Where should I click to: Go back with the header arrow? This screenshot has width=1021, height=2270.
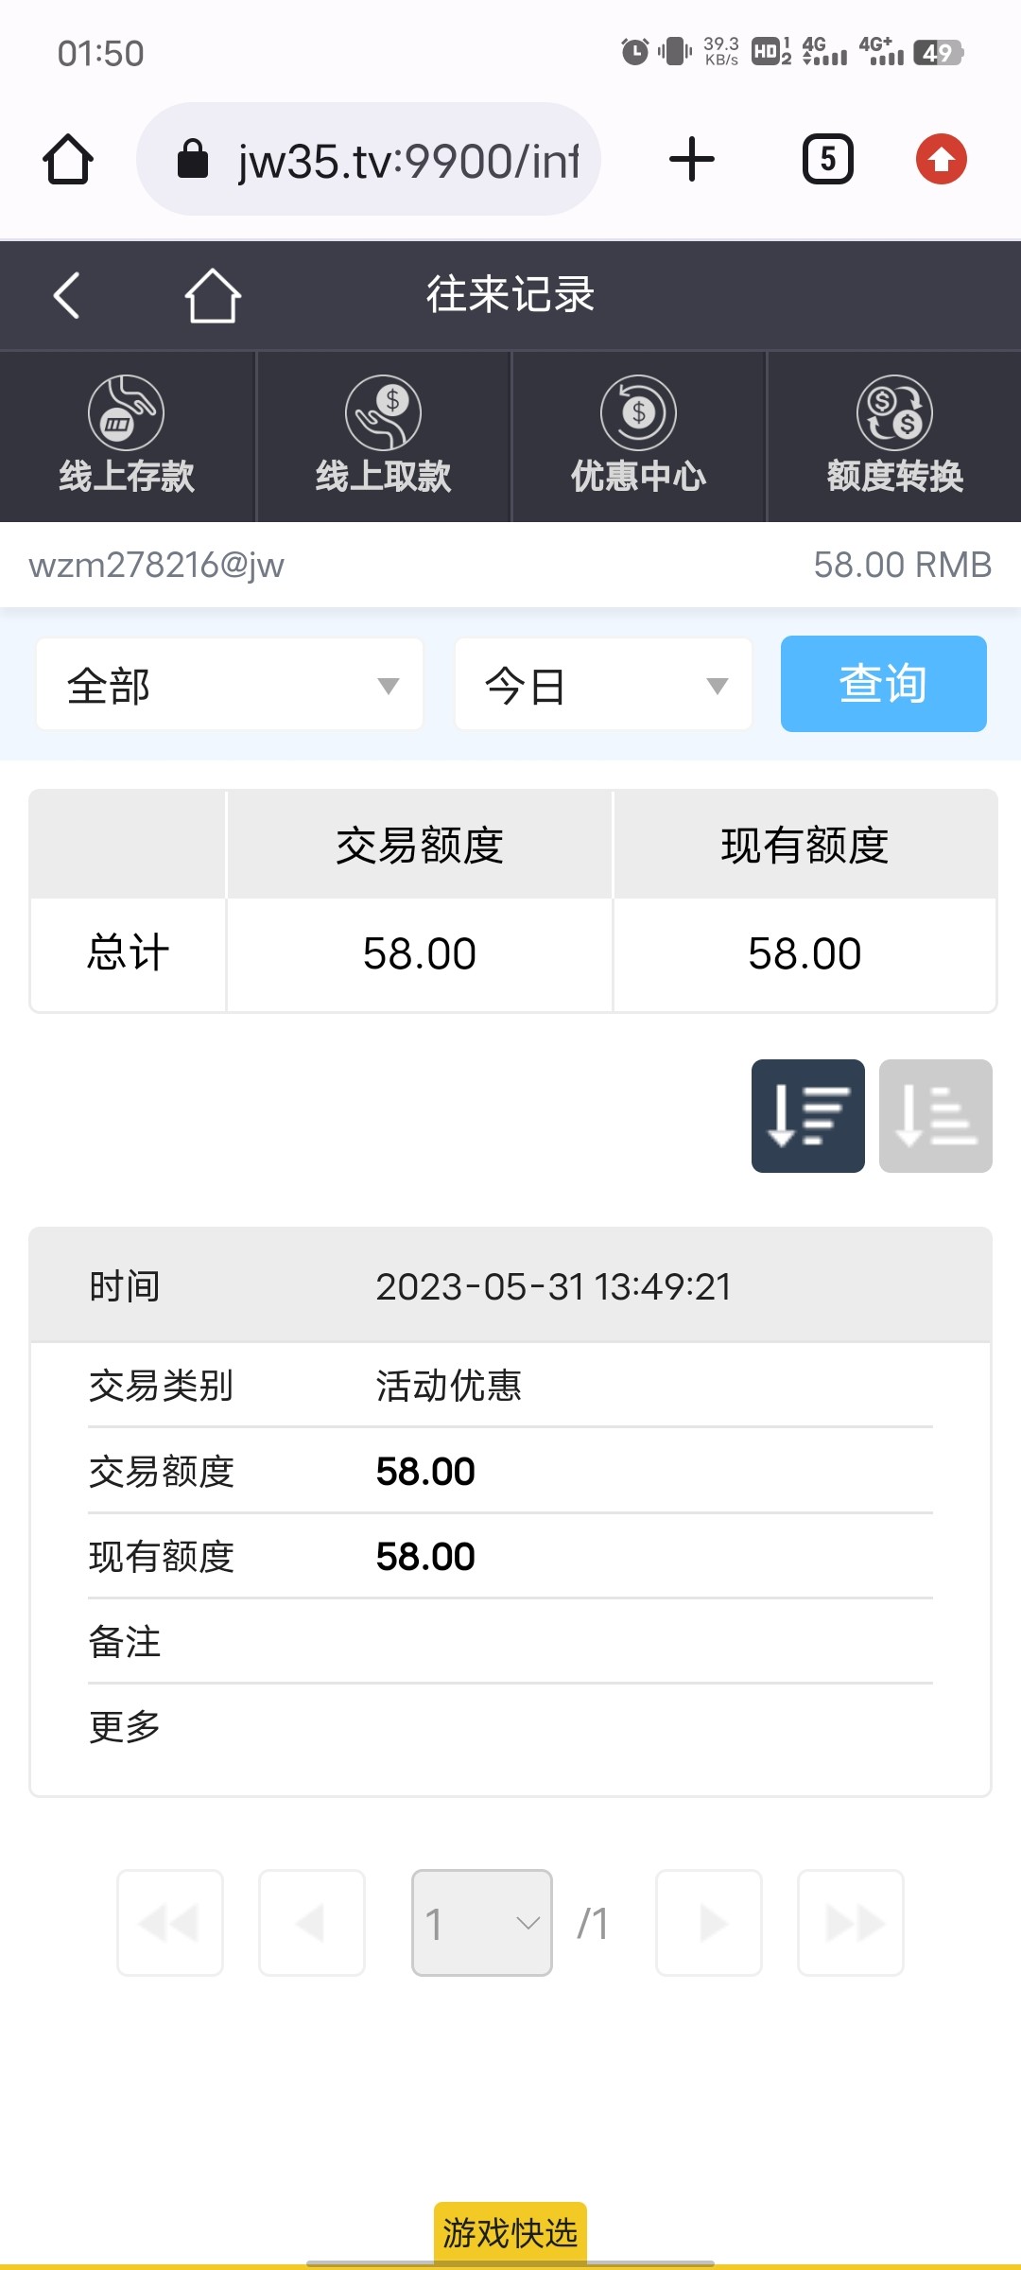[66, 295]
